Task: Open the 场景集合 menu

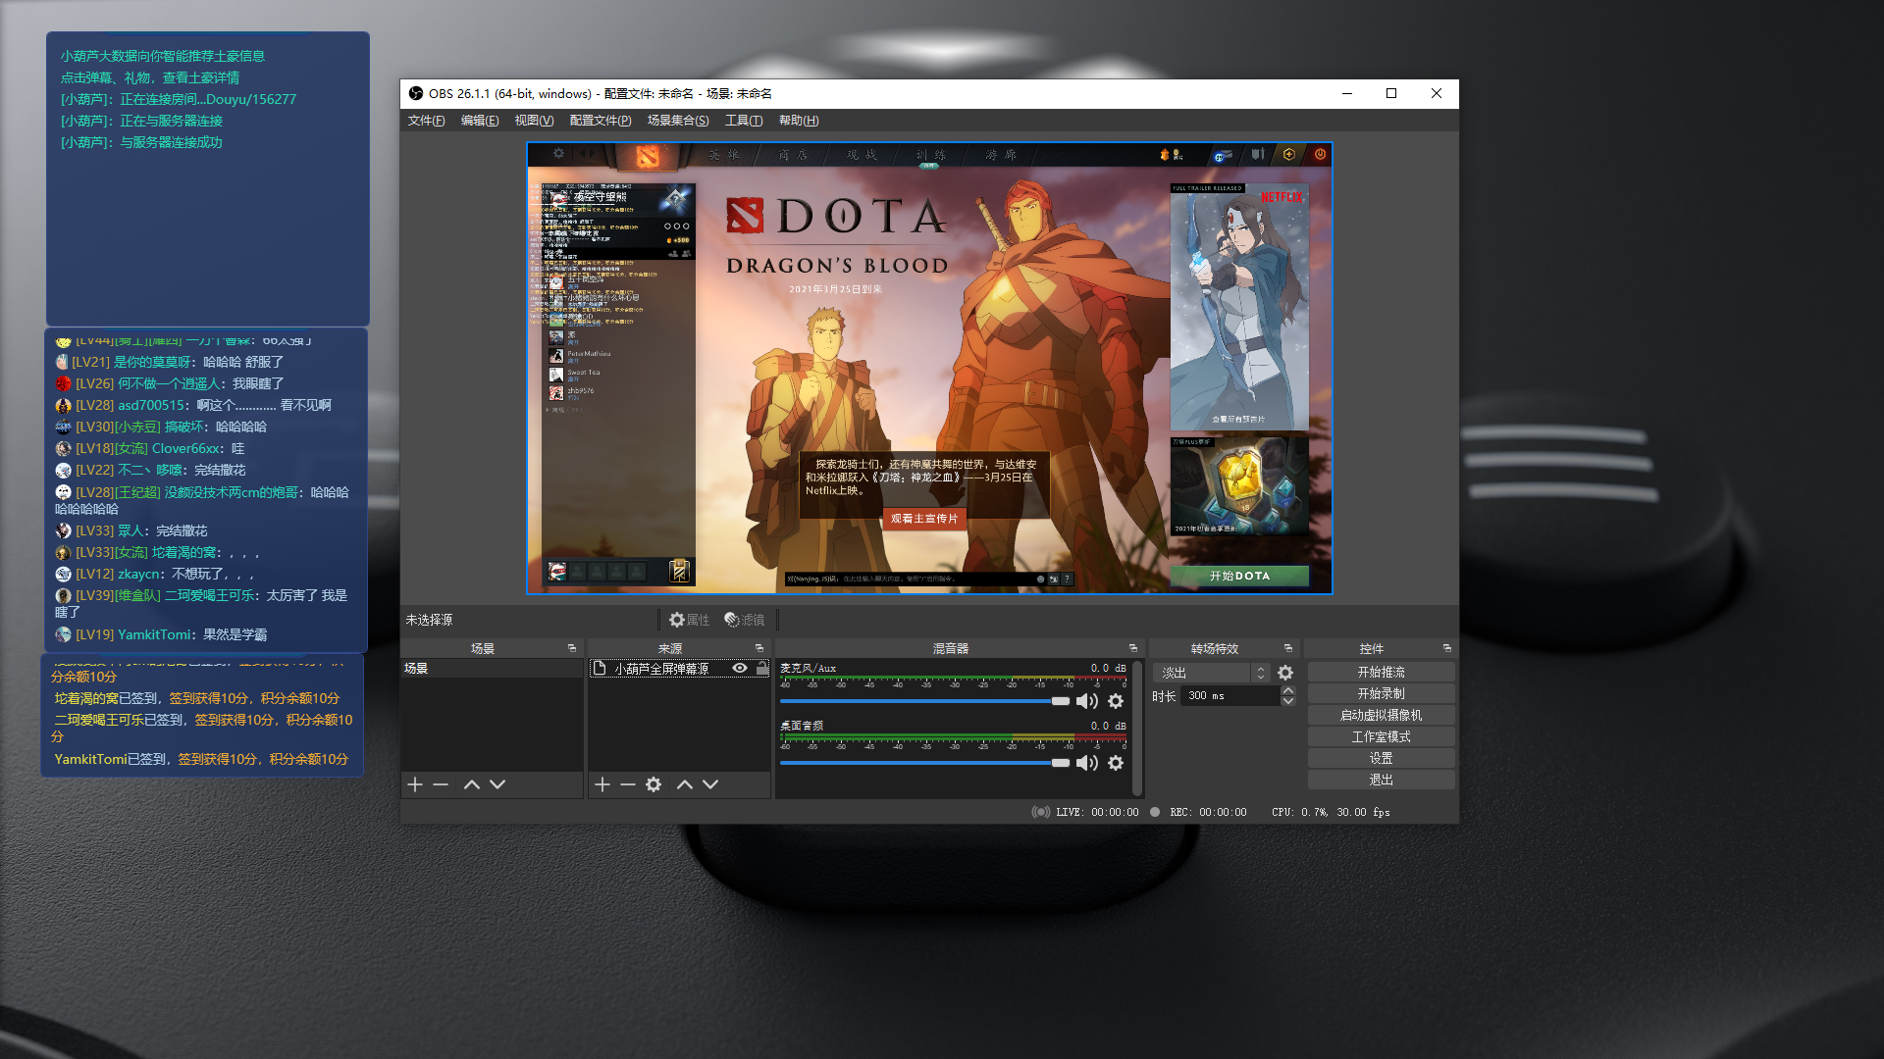Action: point(677,121)
